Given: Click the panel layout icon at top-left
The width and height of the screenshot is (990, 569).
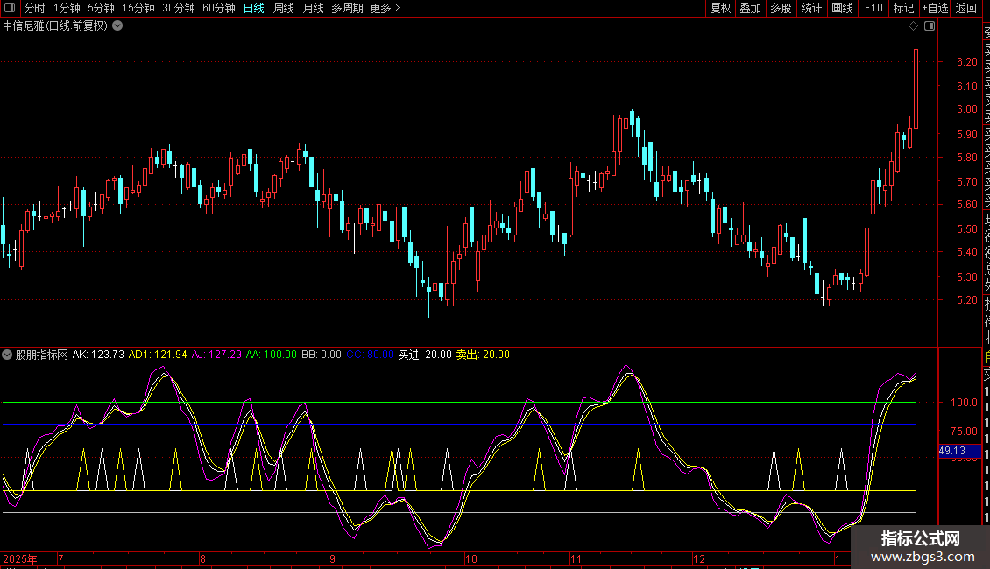Looking at the screenshot, I should pyautogui.click(x=11, y=8).
